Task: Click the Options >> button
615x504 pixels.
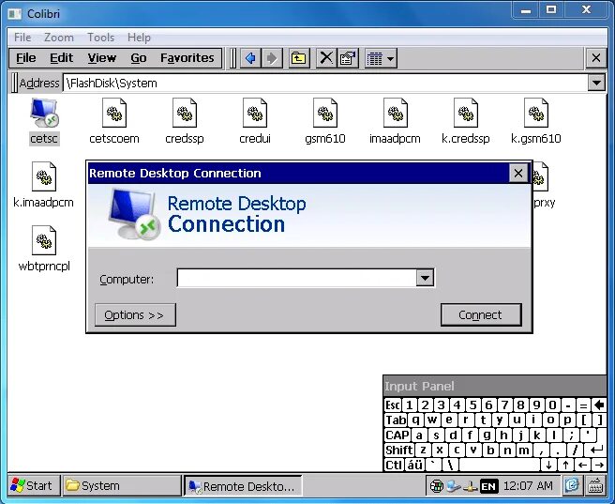Action: pos(135,314)
